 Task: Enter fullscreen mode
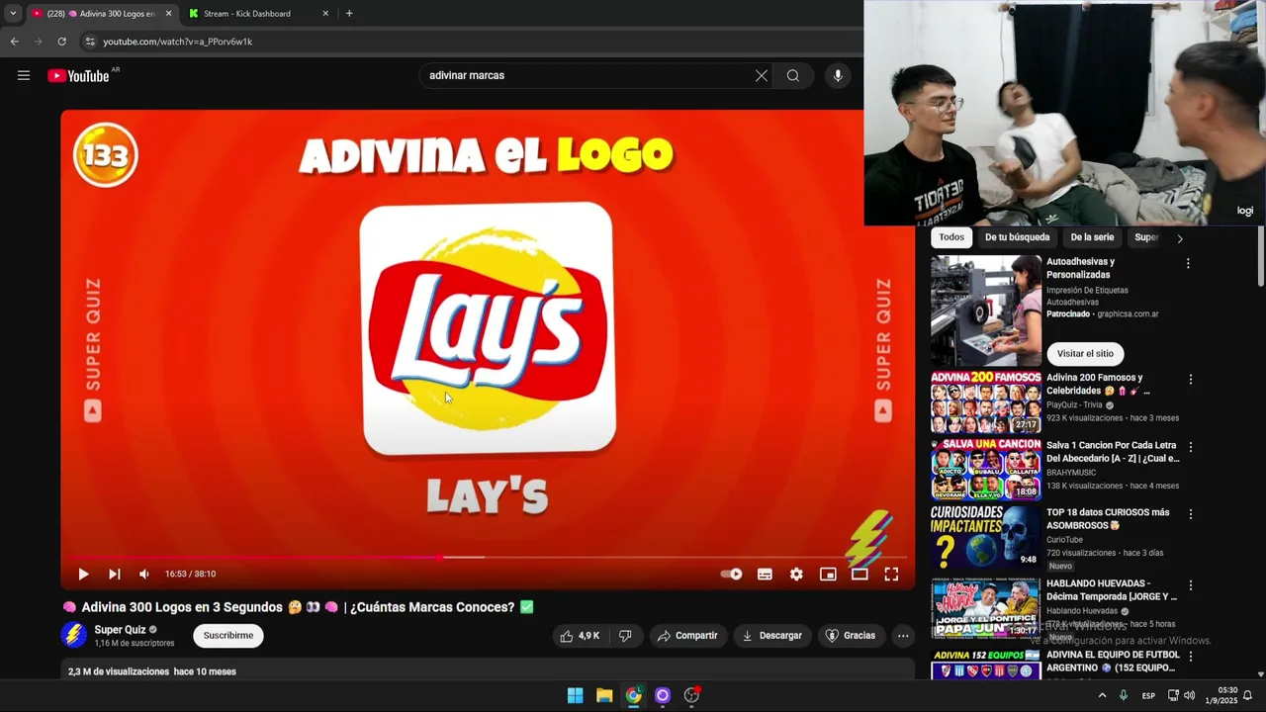point(891,574)
